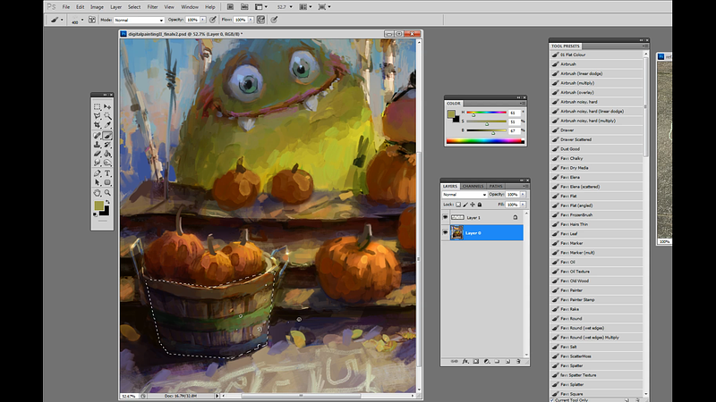Toggle lock position
Image resolution: width=716 pixels, height=402 pixels.
pos(473,205)
